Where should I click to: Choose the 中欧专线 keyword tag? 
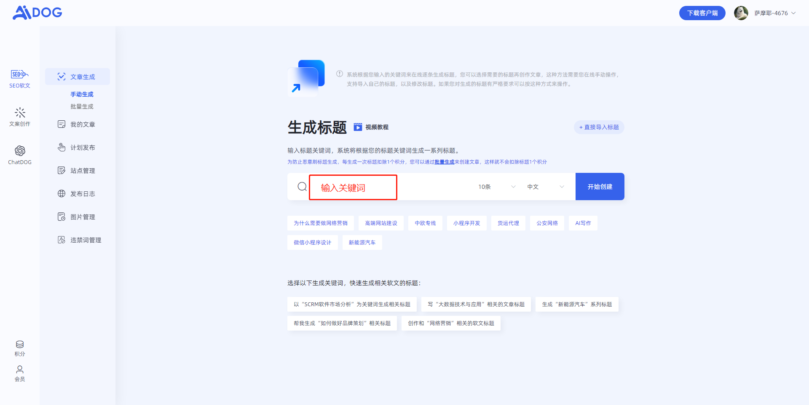425,223
